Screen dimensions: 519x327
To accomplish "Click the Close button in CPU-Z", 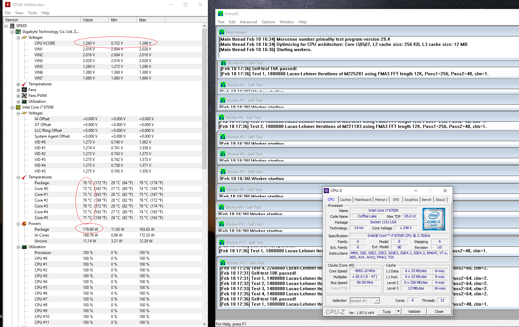I will [439, 311].
